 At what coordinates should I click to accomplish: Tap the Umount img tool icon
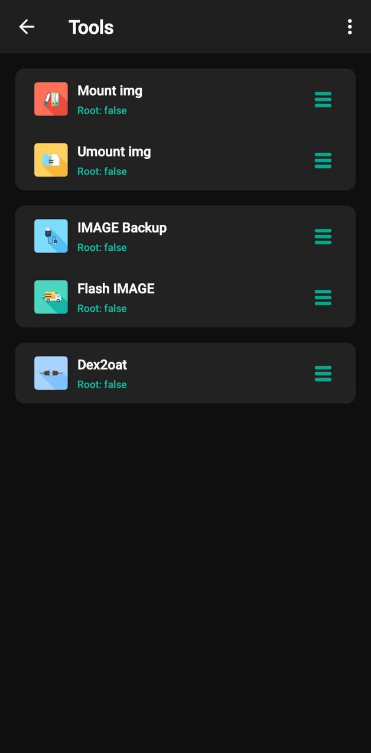[51, 160]
